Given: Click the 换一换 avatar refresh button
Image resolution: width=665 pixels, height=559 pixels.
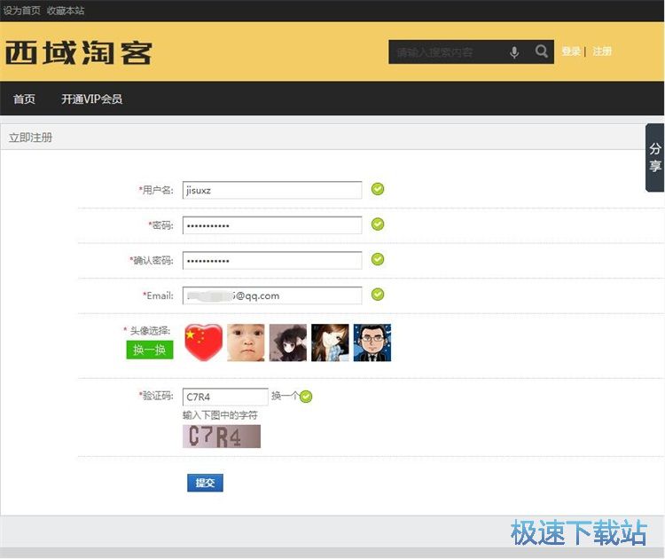Looking at the screenshot, I should point(150,350).
